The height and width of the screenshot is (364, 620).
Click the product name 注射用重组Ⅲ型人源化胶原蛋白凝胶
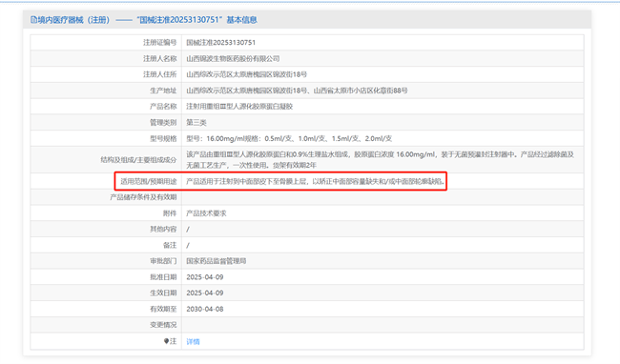[x=239, y=106]
